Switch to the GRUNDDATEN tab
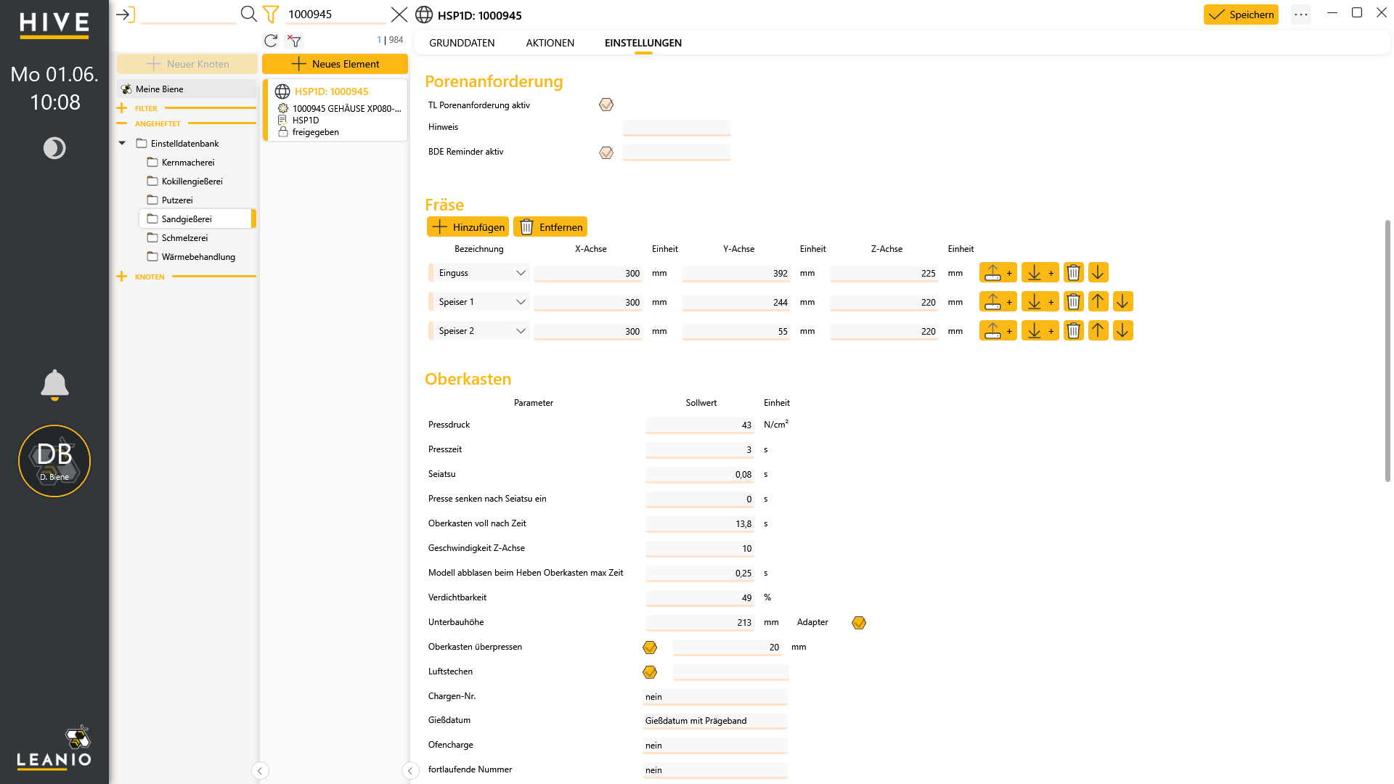This screenshot has width=1394, height=784. tap(462, 43)
